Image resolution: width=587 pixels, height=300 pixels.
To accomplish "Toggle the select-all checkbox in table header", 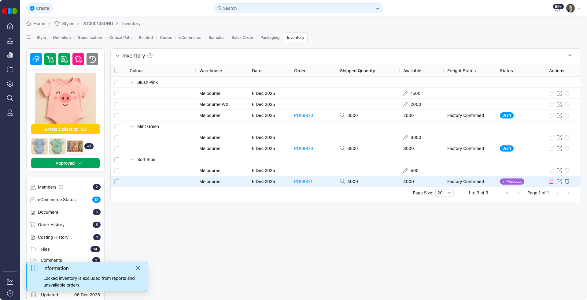I will pyautogui.click(x=117, y=71).
